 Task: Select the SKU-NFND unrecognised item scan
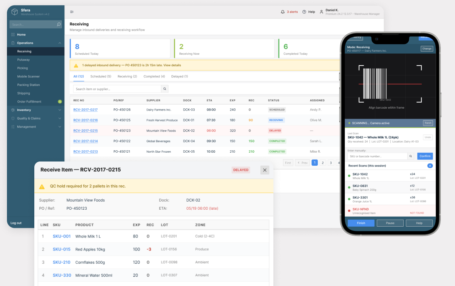[x=390, y=210]
